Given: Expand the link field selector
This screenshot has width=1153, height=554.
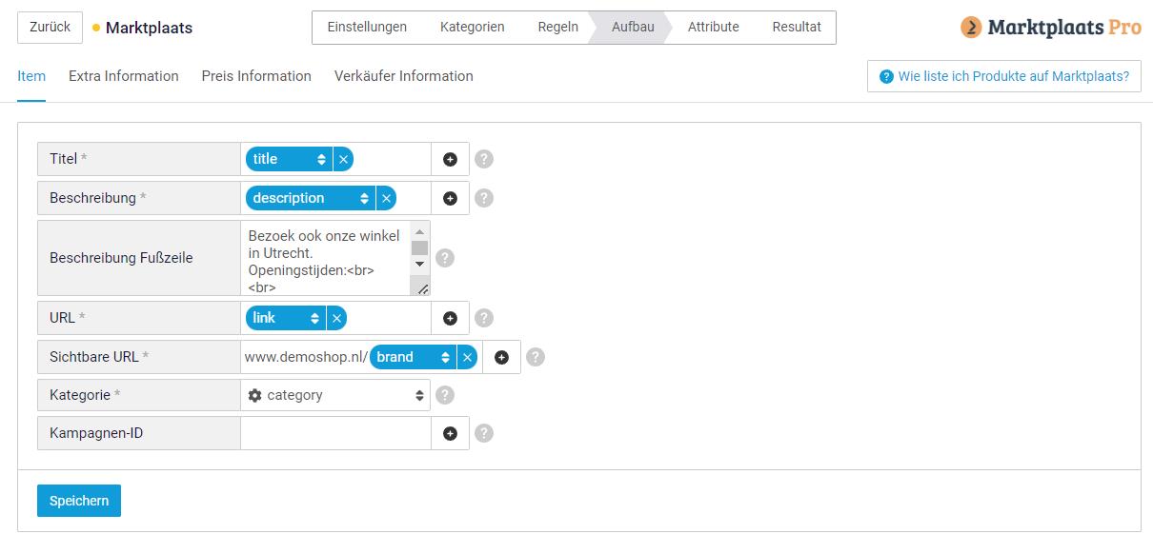Looking at the screenshot, I should pyautogui.click(x=286, y=318).
